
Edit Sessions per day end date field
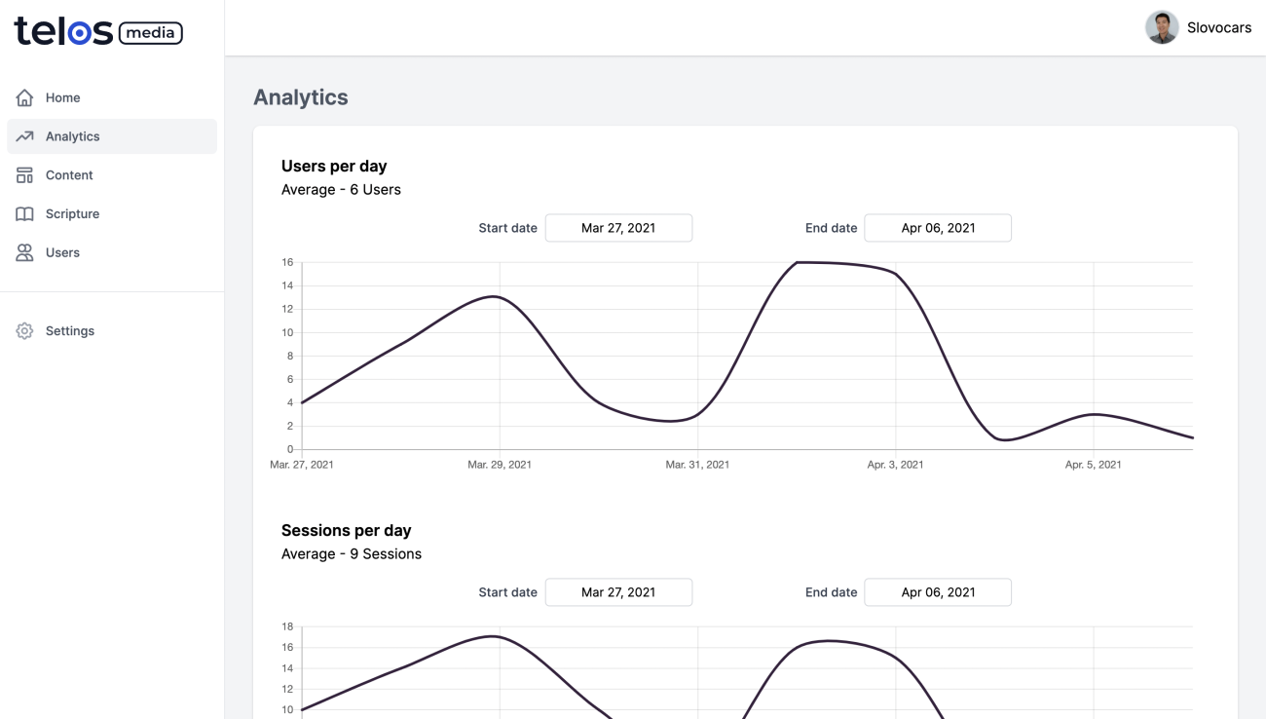click(x=938, y=592)
